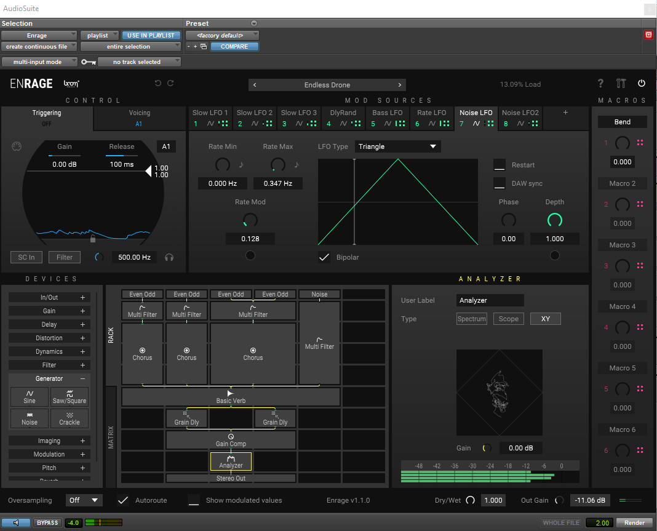Select the Sine generator device
657x531 pixels.
(x=30, y=397)
